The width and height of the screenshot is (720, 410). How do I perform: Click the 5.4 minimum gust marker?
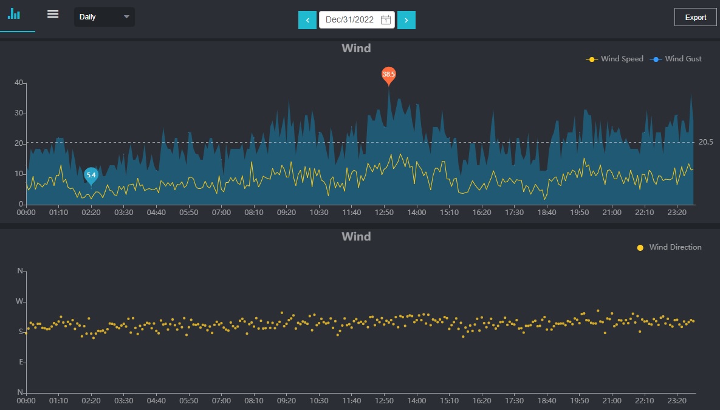pos(91,176)
